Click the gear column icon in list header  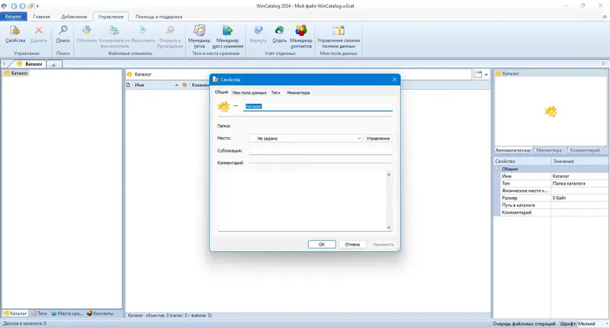tap(185, 85)
